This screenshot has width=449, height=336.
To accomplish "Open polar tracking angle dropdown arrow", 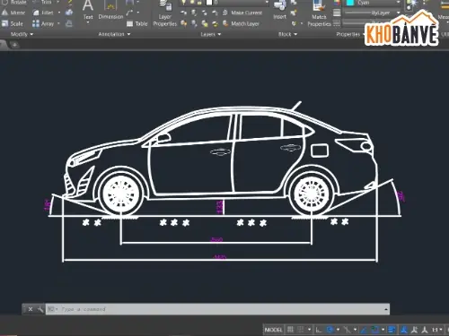I will click(x=338, y=330).
